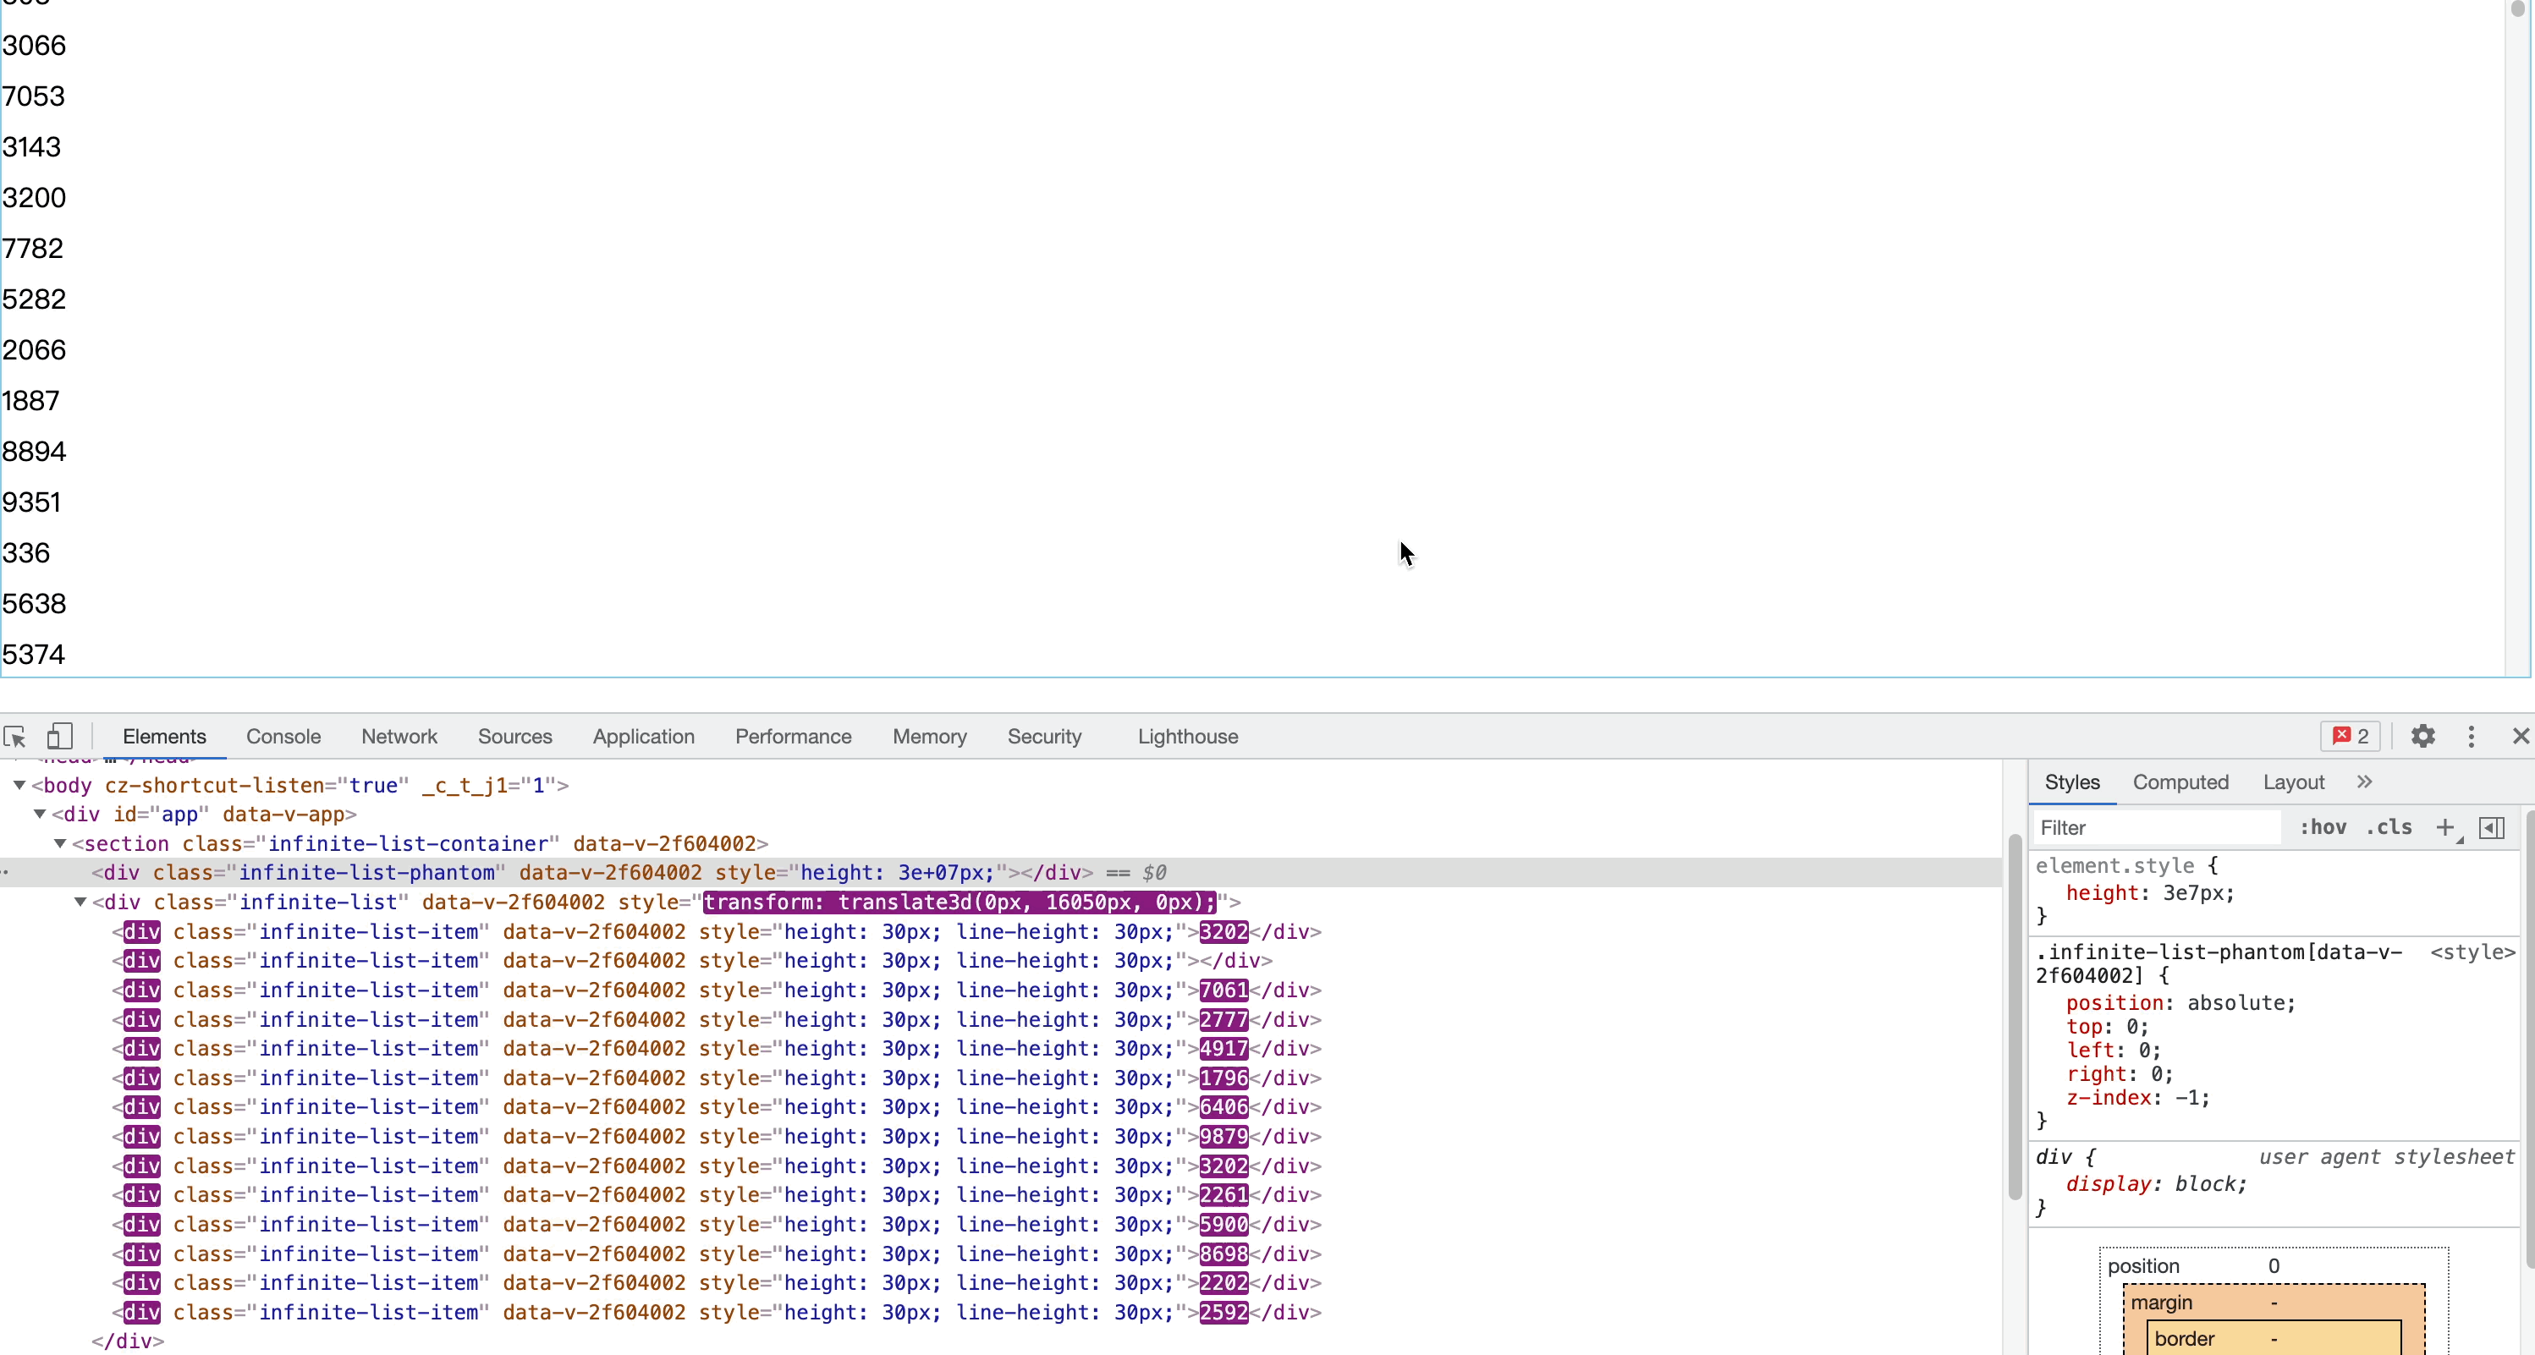Viewport: 2535px width, 1355px height.
Task: Open the Network tab
Action: (x=399, y=736)
